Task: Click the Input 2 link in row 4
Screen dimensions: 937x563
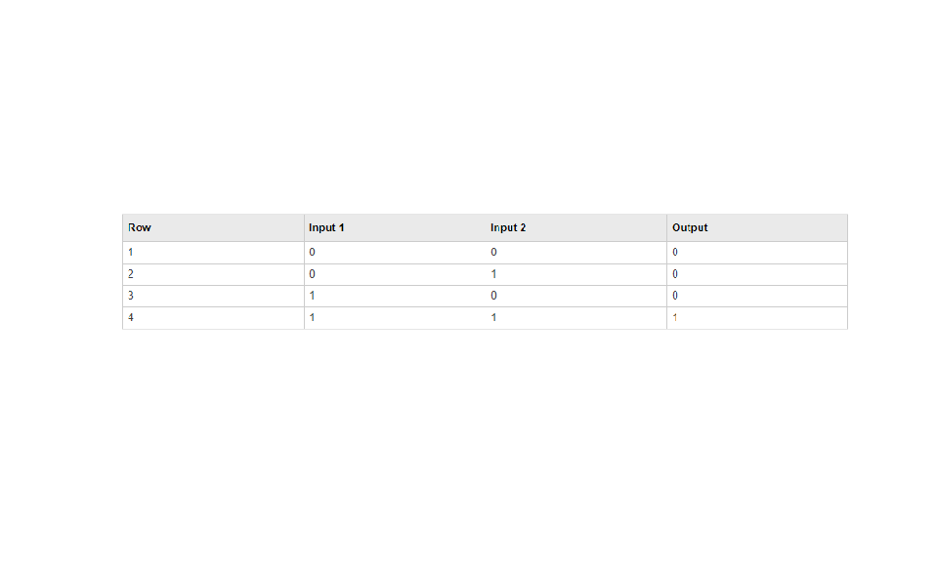Action: coord(493,318)
